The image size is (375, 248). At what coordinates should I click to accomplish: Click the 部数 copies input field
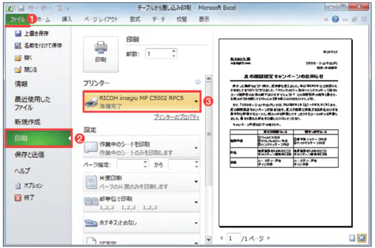pos(158,54)
